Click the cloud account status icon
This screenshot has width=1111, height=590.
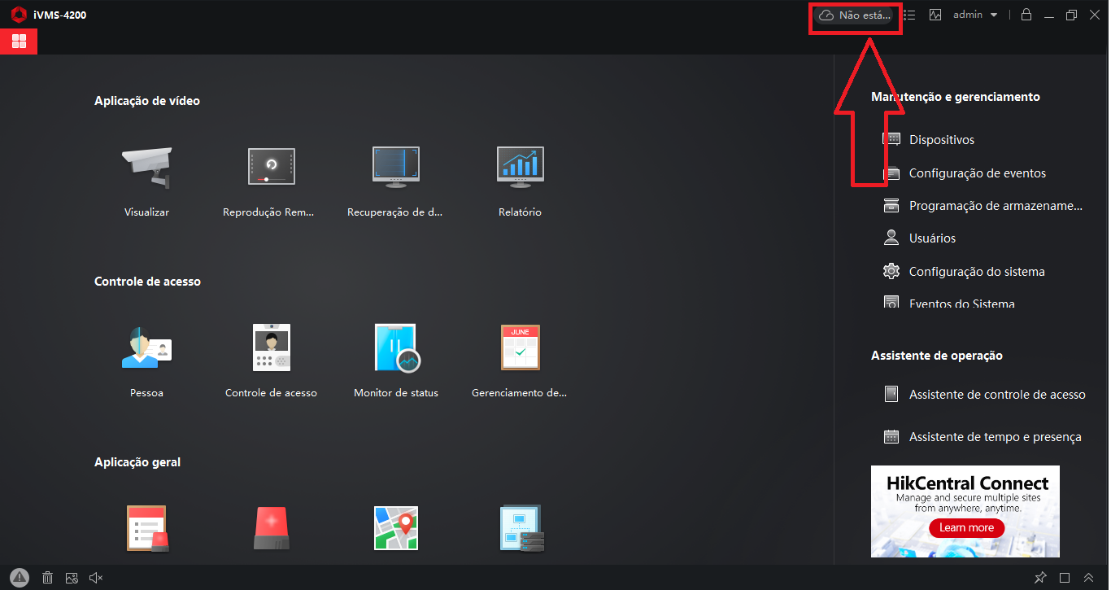coord(827,15)
